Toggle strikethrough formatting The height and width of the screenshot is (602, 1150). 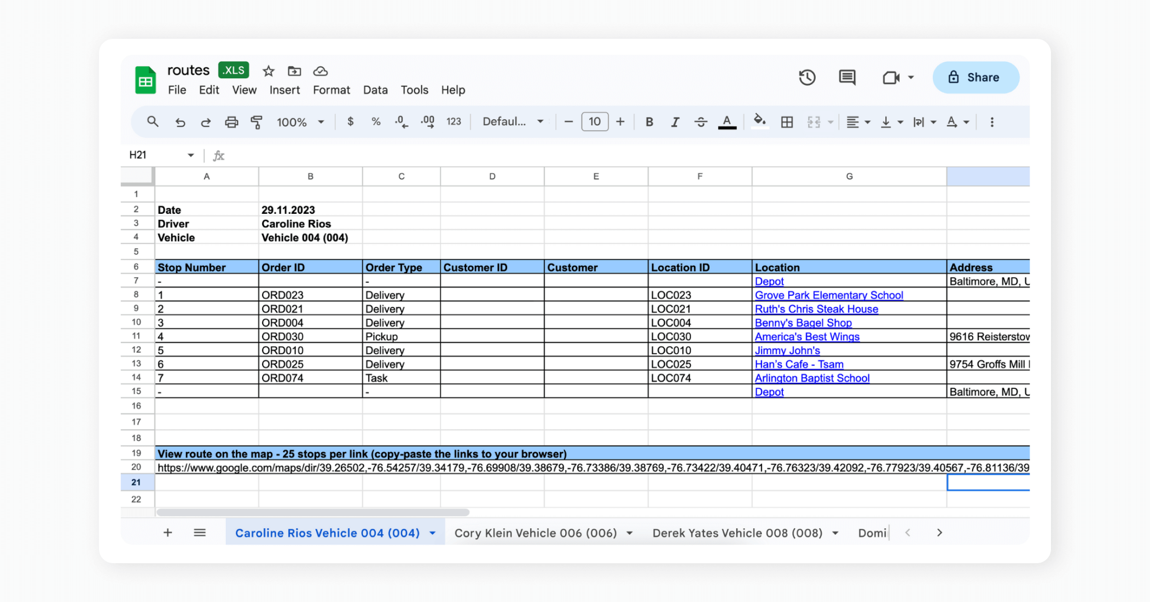coord(700,122)
